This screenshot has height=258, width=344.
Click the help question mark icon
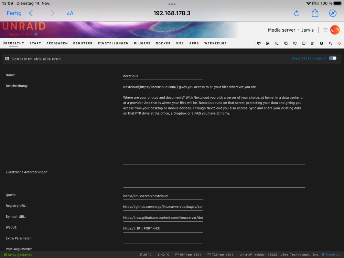coord(321,43)
